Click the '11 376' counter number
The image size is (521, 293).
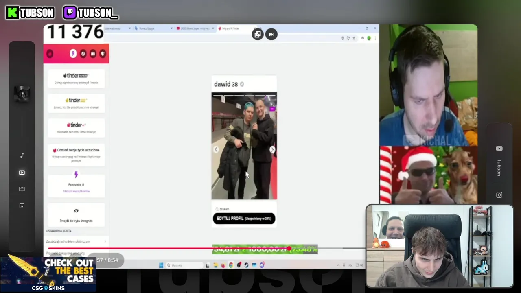(75, 32)
